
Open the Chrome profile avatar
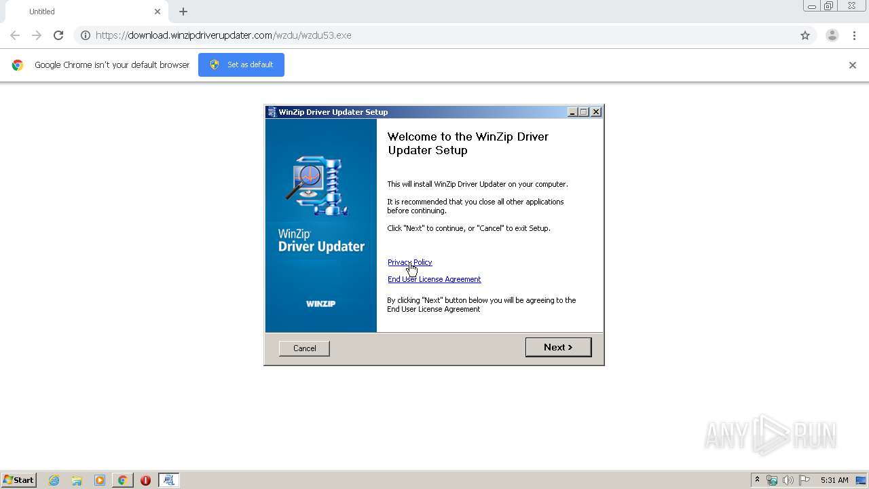click(x=832, y=35)
